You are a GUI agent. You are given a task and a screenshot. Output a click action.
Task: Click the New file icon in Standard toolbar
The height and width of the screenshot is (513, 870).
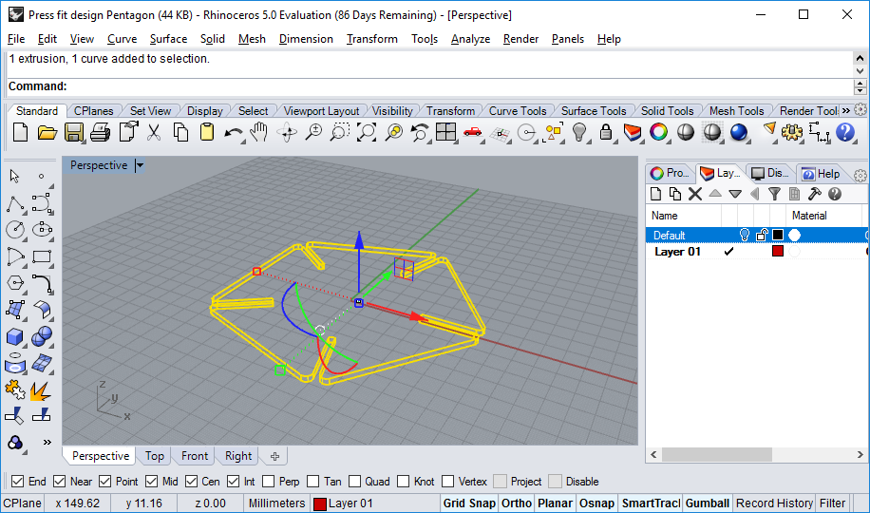[21, 133]
